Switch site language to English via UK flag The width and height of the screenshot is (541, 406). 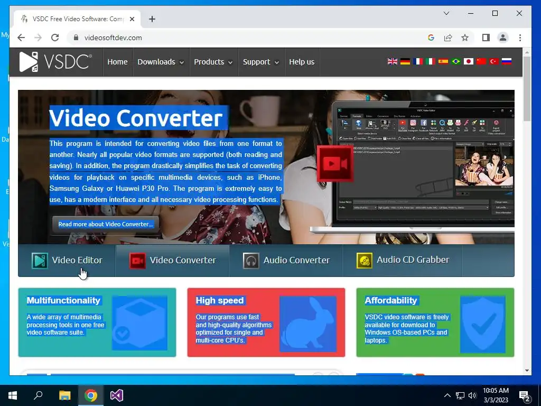point(393,61)
